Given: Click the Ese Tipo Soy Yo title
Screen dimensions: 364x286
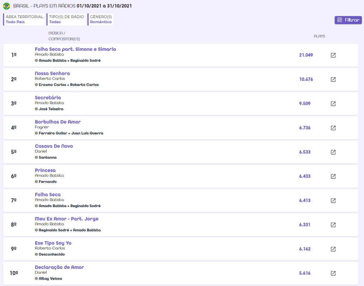Looking at the screenshot, I should click(x=53, y=243).
